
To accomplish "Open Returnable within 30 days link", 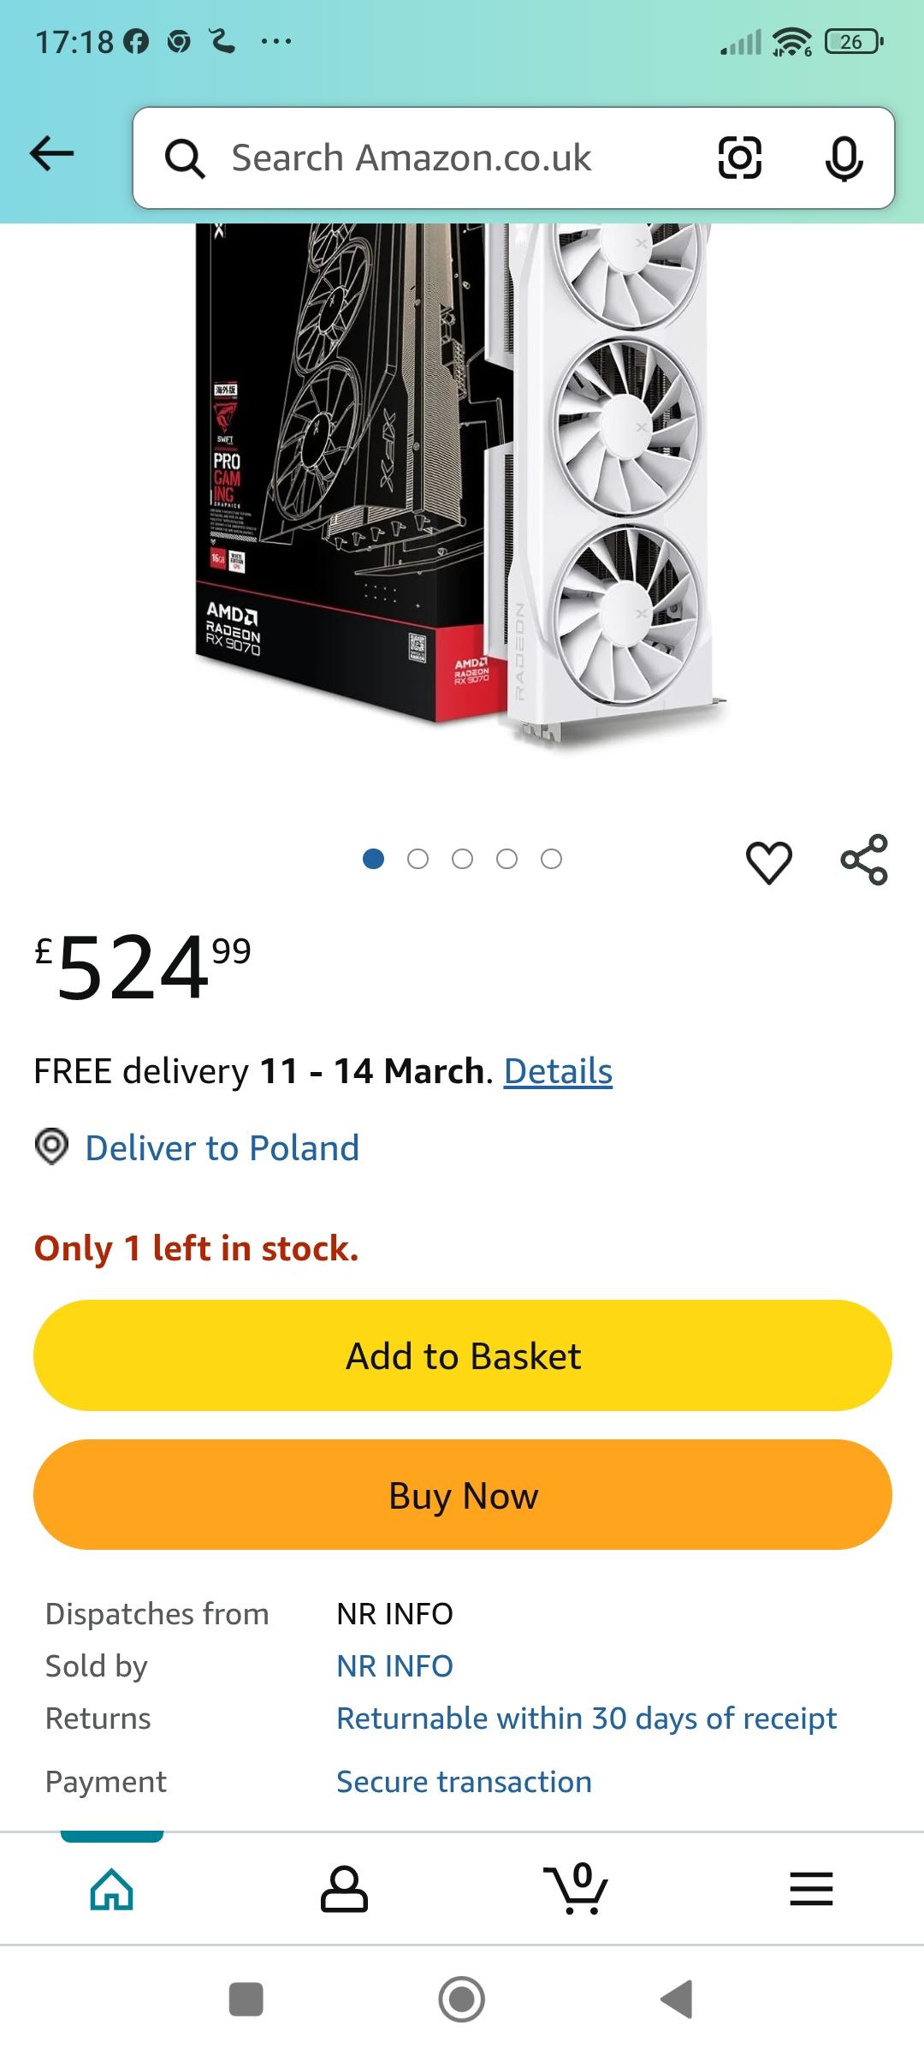I will 586,1718.
